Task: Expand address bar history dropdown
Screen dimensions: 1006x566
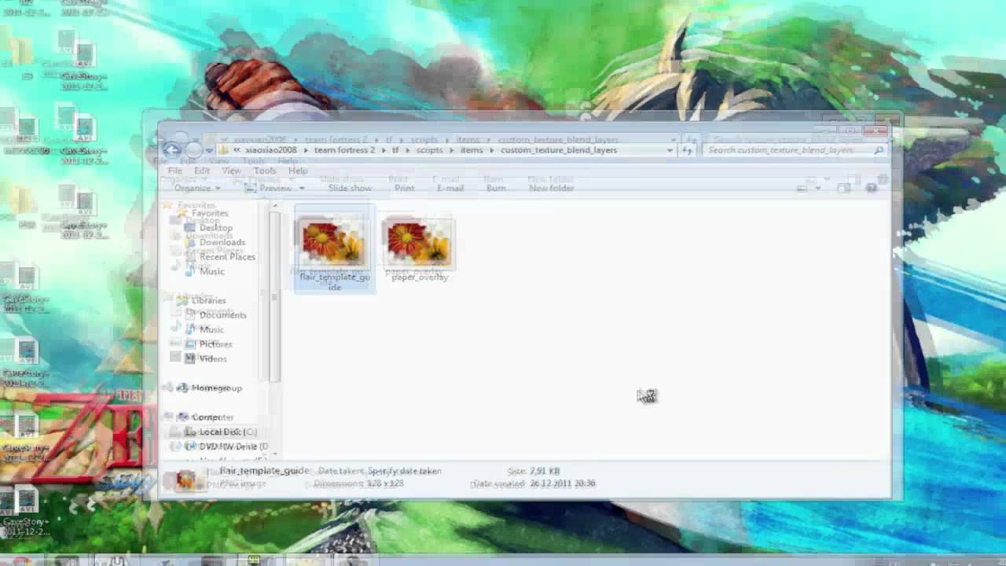Action: tap(670, 150)
